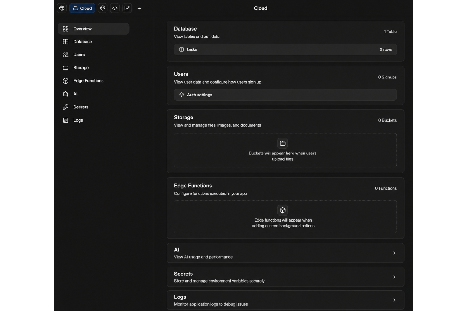Click the gear icon beside Auth settings

coord(181,95)
